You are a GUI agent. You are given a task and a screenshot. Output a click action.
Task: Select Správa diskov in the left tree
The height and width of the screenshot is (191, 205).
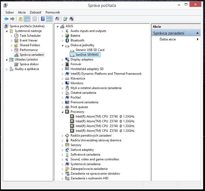[29, 64]
